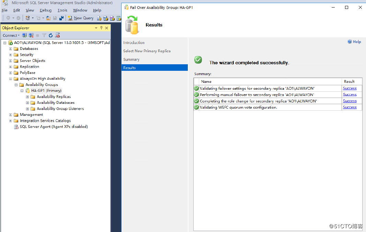Open Success link for Validating failover settings
The height and width of the screenshot is (232, 366).
pyautogui.click(x=350, y=88)
